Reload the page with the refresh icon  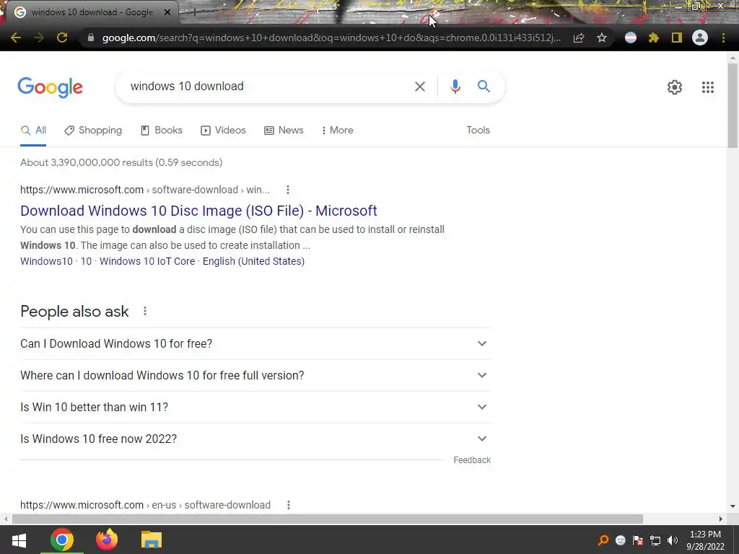62,38
